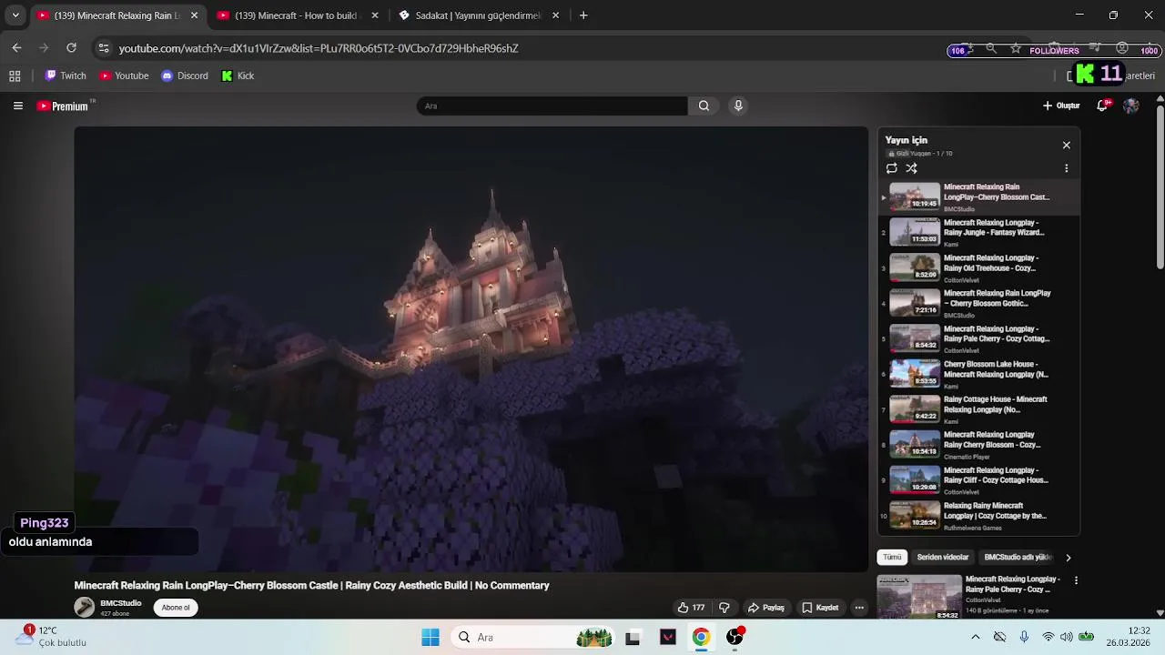
Task: Open volume control in system tray
Action: [1066, 637]
